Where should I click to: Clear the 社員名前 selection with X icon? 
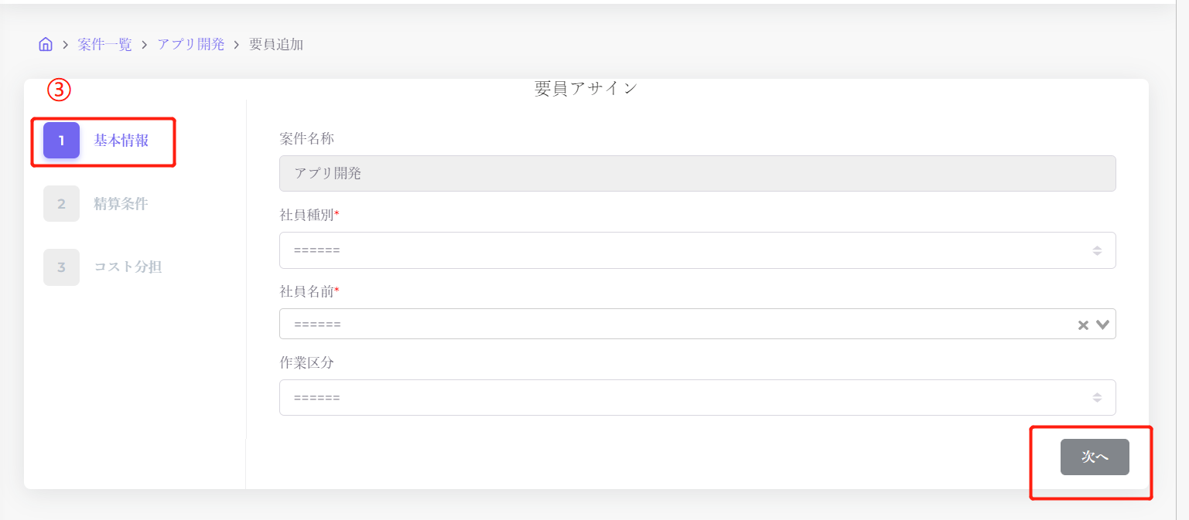(x=1083, y=325)
